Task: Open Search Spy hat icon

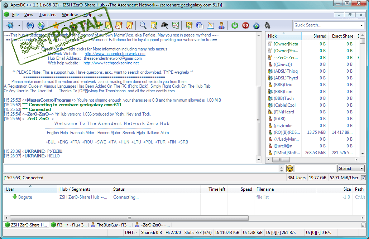Action: coord(164,25)
